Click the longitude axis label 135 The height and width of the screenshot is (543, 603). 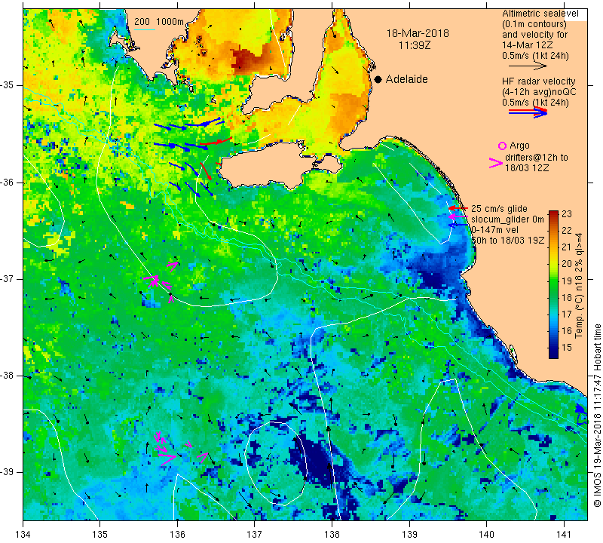point(100,535)
